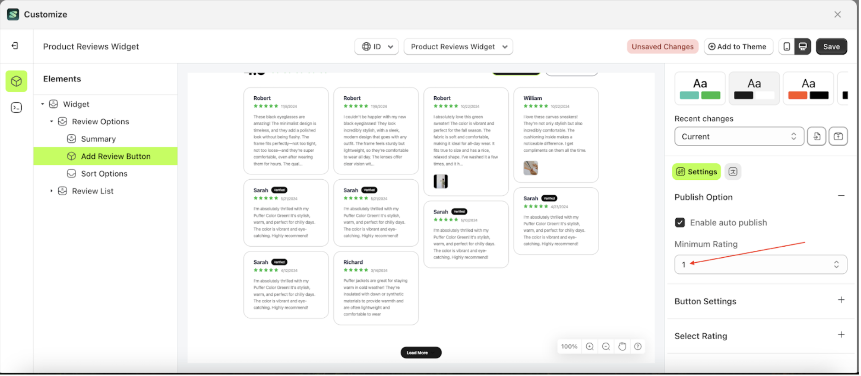Select Review List tree item
This screenshot has height=376, width=861.
[x=93, y=191]
